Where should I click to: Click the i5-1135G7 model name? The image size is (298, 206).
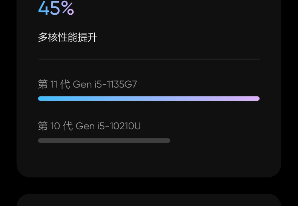coord(116,84)
